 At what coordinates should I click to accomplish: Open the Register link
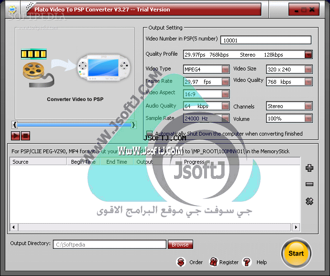(x=229, y=262)
